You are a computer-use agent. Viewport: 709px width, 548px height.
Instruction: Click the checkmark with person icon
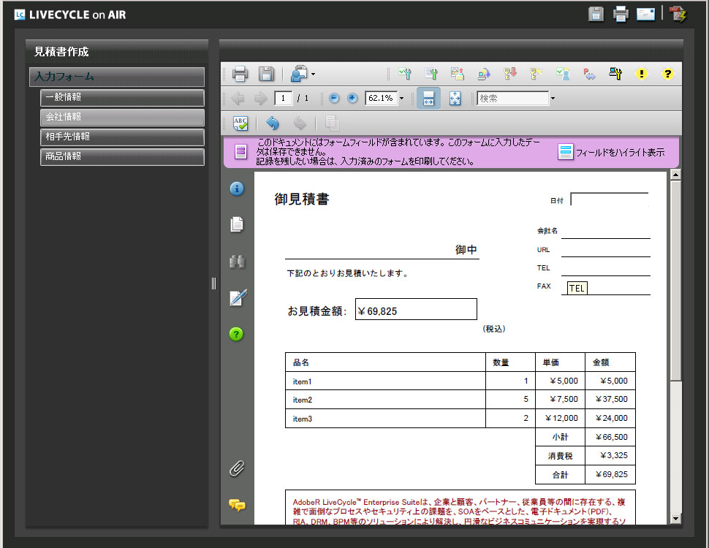click(x=563, y=74)
